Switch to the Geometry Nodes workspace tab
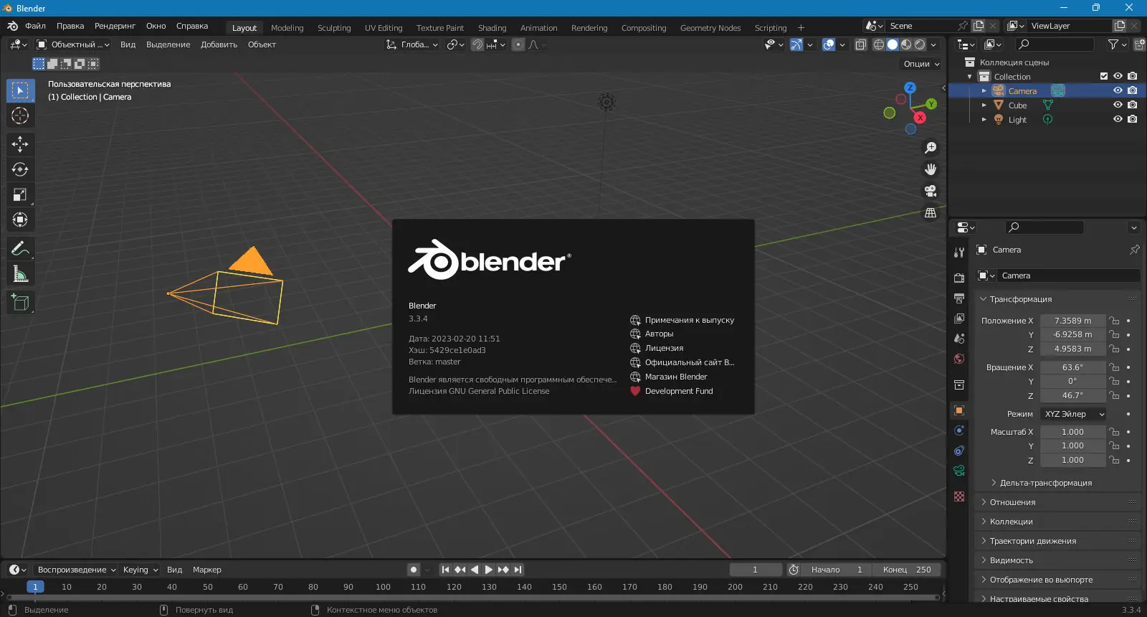The width and height of the screenshot is (1147, 617). point(710,28)
